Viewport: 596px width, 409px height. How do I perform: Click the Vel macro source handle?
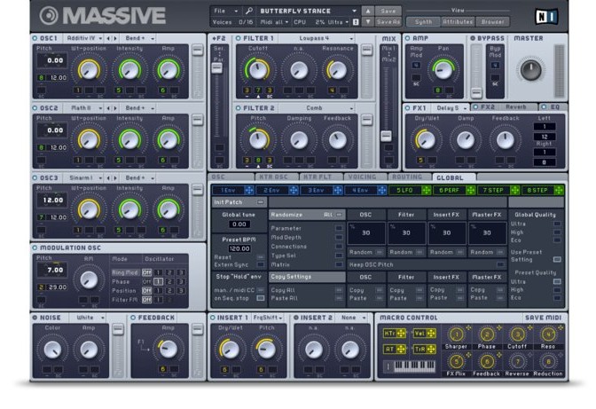(x=431, y=334)
